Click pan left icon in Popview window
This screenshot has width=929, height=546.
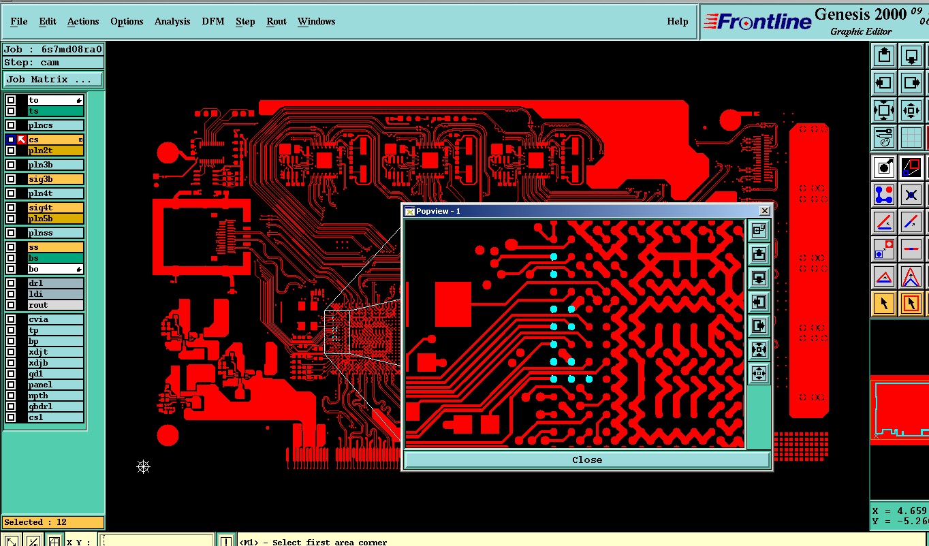[759, 302]
